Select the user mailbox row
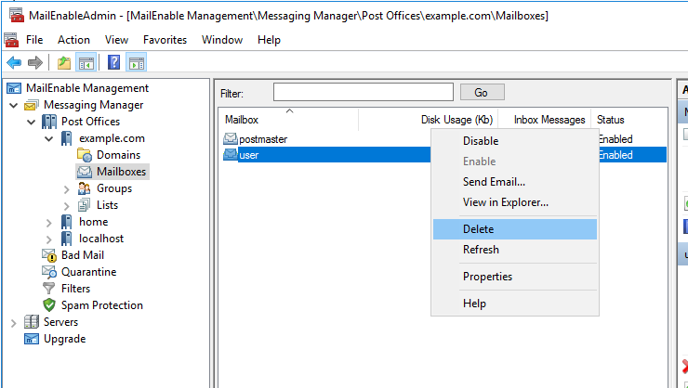This screenshot has height=388, width=688. [x=444, y=155]
